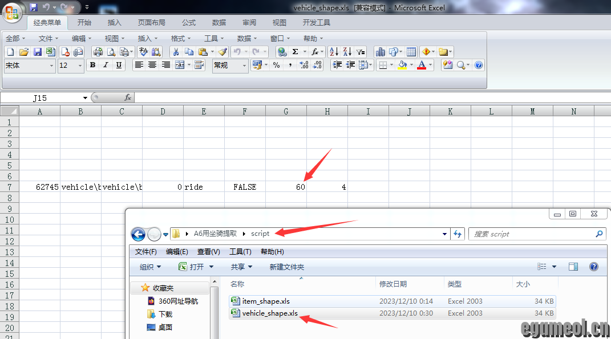This screenshot has width=611, height=339.
Task: Open the font color red swatch dropdown
Action: pos(430,66)
